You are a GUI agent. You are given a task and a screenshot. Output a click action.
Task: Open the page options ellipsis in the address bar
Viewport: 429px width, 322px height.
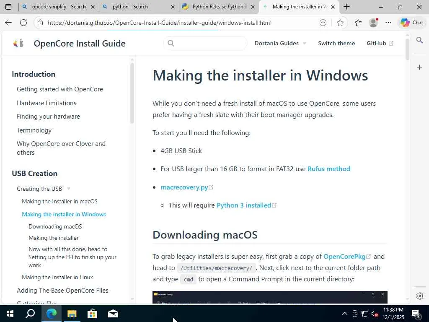click(323, 23)
